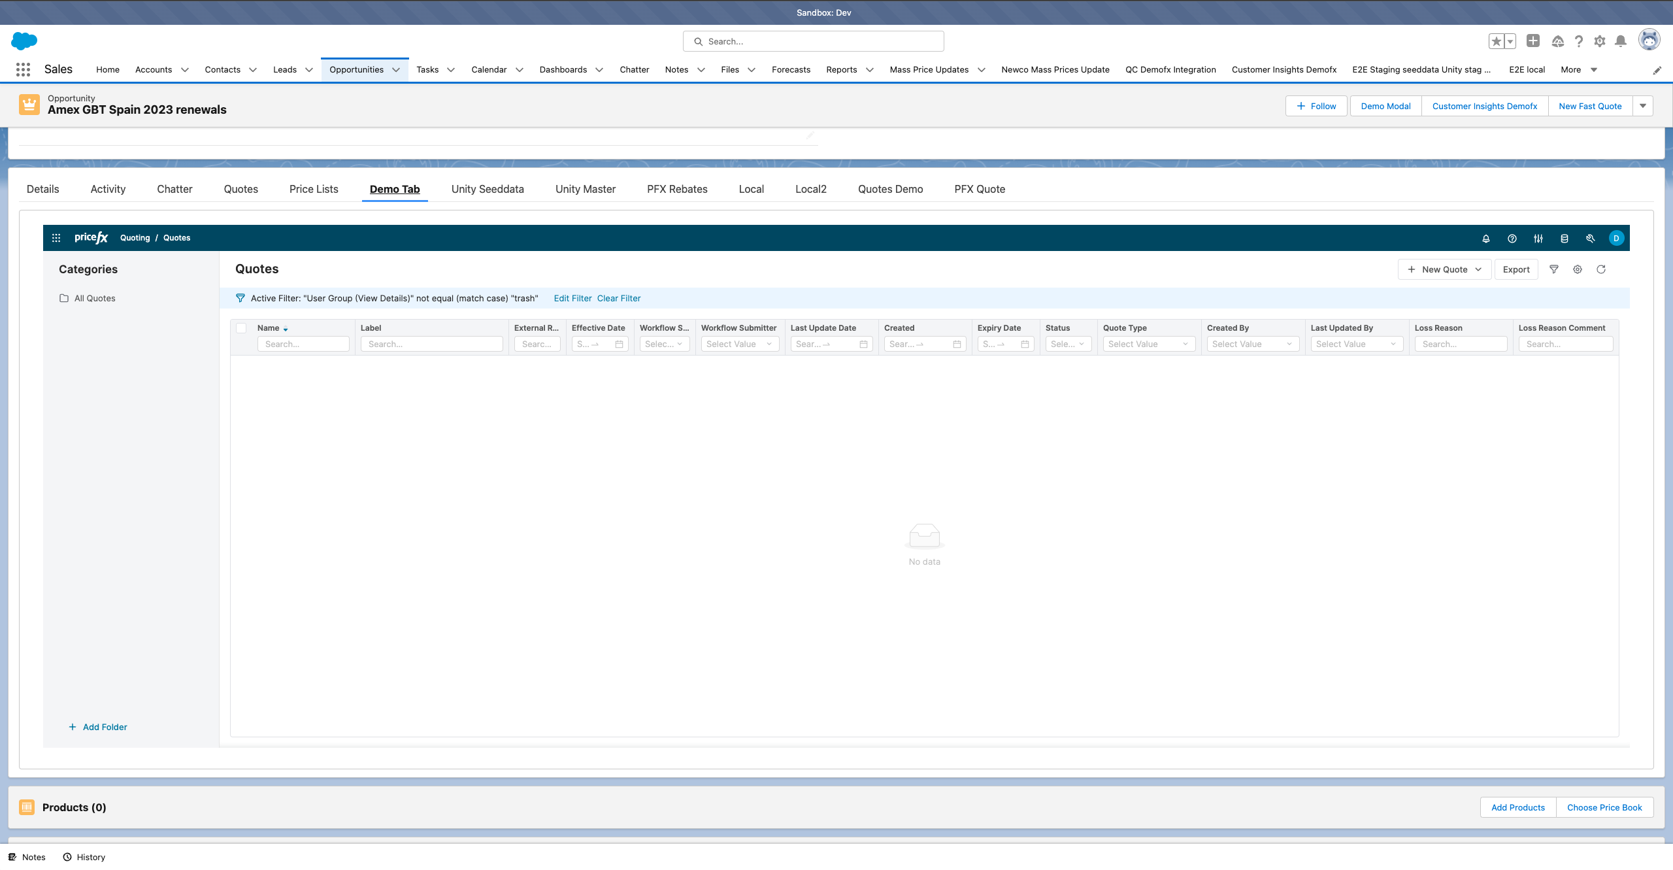This screenshot has width=1673, height=870.
Task: Open the Quote Type Select Value dropdown
Action: [1148, 344]
